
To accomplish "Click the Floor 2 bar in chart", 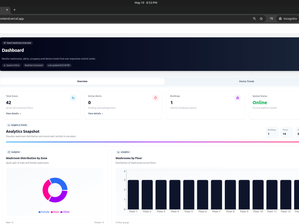I will tap(147, 194).
